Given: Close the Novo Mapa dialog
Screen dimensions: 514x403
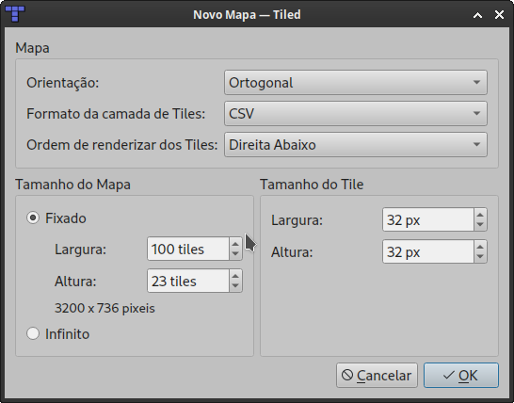Looking at the screenshot, I should (499, 15).
